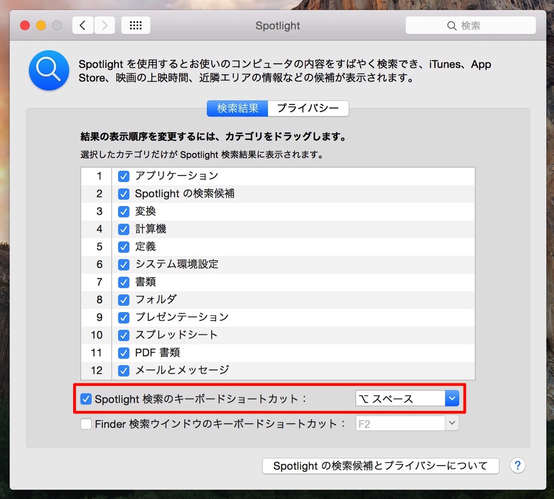554x499 pixels.
Task: Uncheck Spotlight の検索候補 category
Action: (124, 194)
